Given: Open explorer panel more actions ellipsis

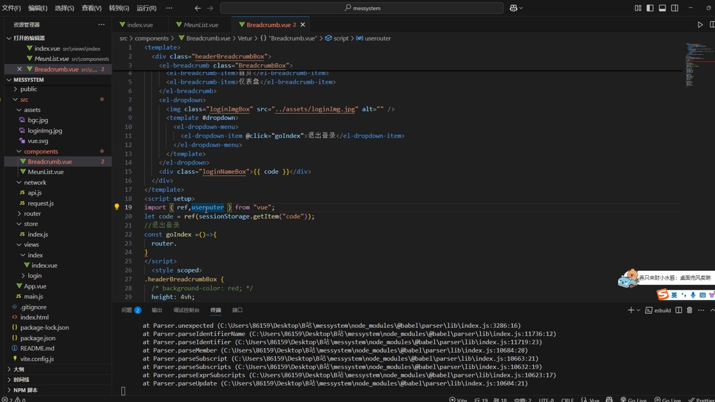Looking at the screenshot, I should pyautogui.click(x=101, y=24).
